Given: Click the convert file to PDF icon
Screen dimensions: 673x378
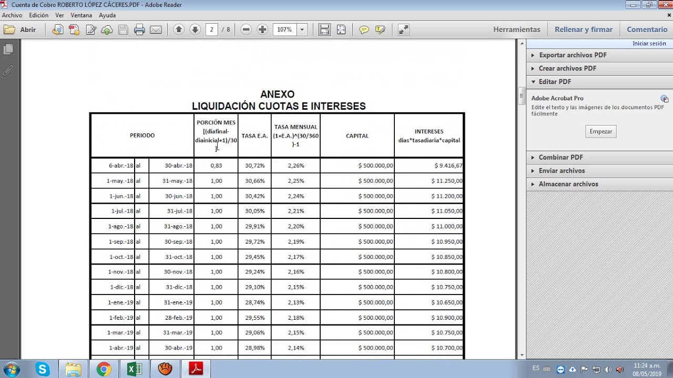Looking at the screenshot, I should [58, 30].
